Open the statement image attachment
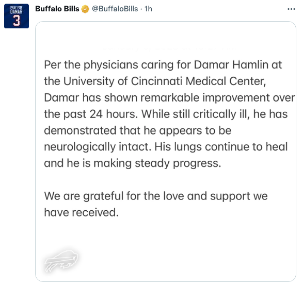 (166, 152)
